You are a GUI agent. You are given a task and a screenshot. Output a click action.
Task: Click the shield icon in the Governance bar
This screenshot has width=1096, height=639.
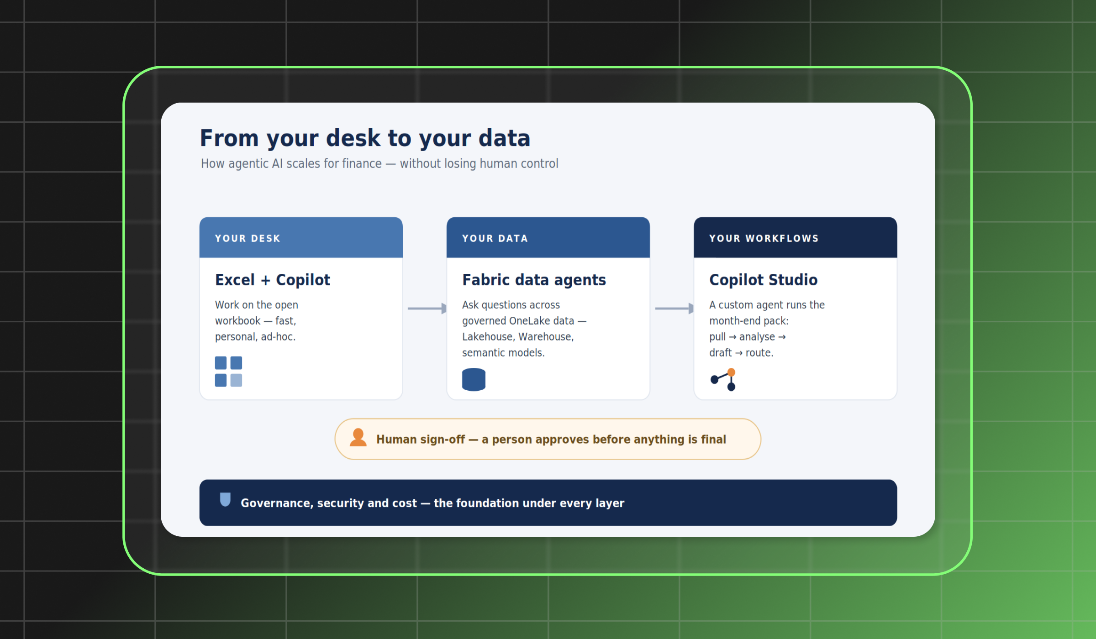pos(225,500)
